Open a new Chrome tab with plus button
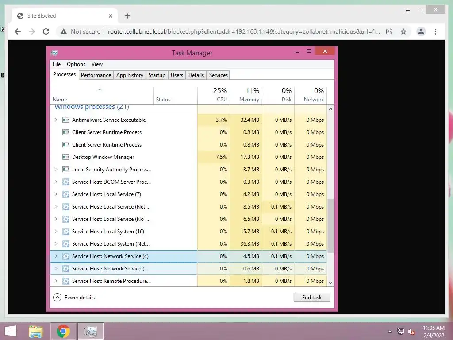 coord(127,16)
